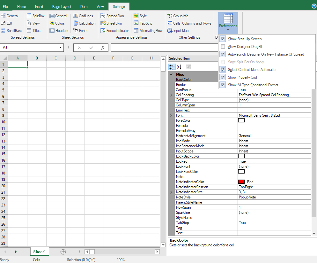Image resolution: width=317 pixels, height=263 pixels.
Task: Click the next sheet navigation arrow
Action: coord(16,251)
